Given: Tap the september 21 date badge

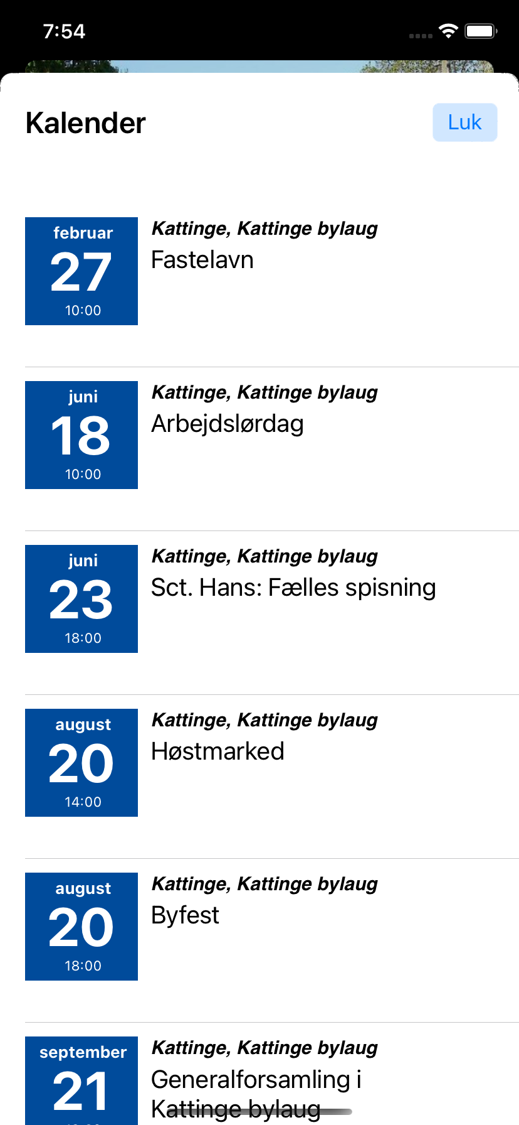Looking at the screenshot, I should point(81,1081).
